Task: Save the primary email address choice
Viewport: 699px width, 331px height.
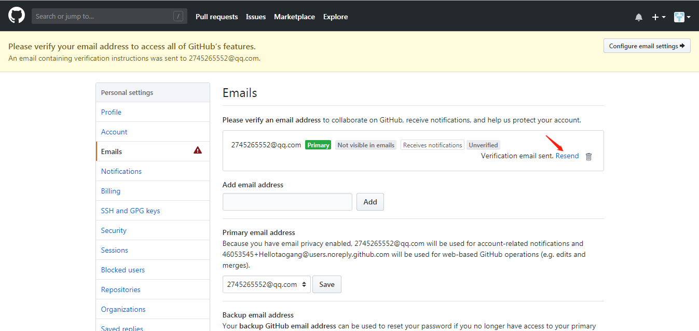Action: tap(326, 284)
